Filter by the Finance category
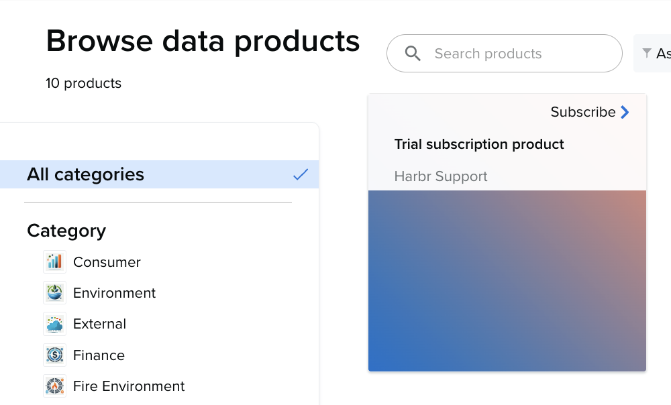671x405 pixels. [x=99, y=355]
